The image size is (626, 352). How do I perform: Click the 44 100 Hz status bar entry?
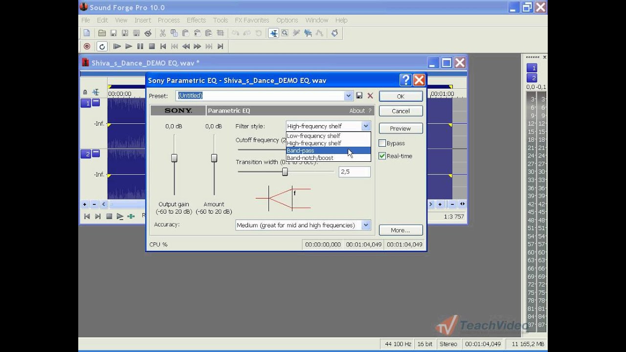(x=398, y=344)
